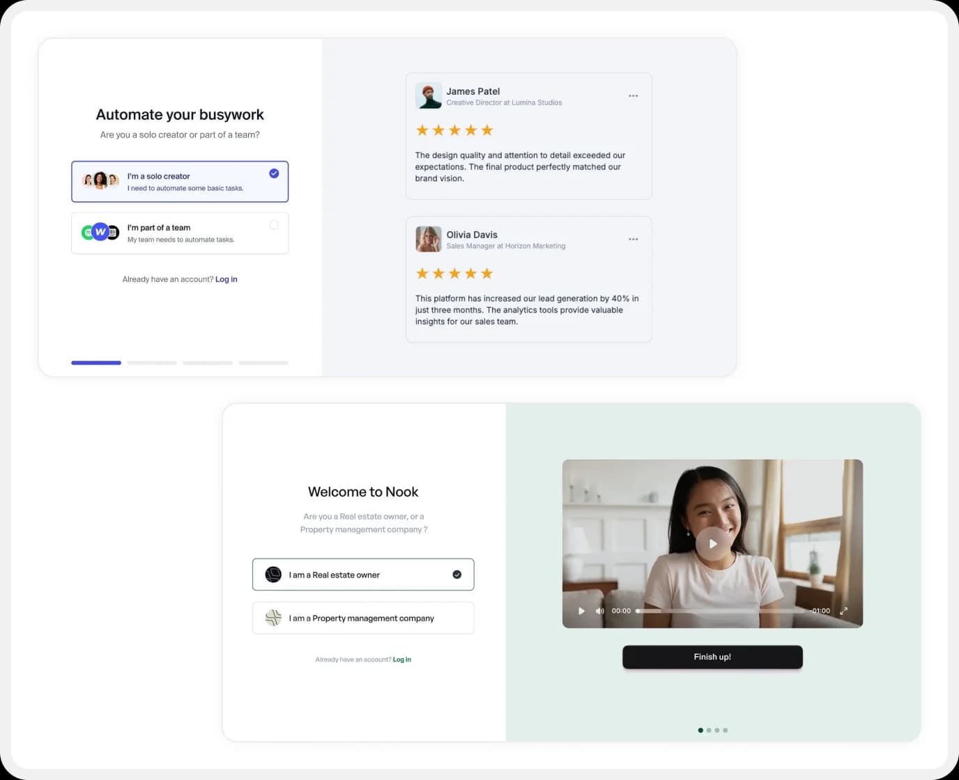This screenshot has height=780, width=959.
Task: Click the second carousel step indicator dot
Action: [709, 730]
